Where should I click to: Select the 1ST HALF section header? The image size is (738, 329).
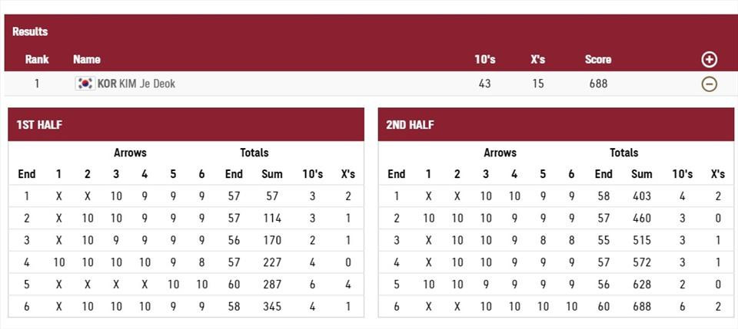(185, 125)
